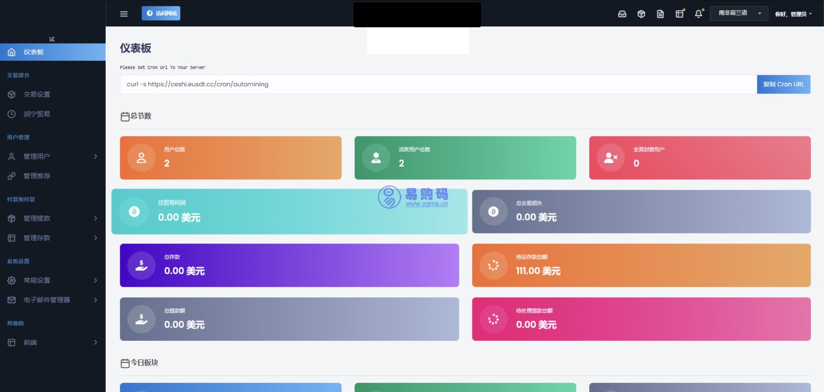Open the document icon in header
Viewport: 824px width, 392px height.
tap(660, 14)
